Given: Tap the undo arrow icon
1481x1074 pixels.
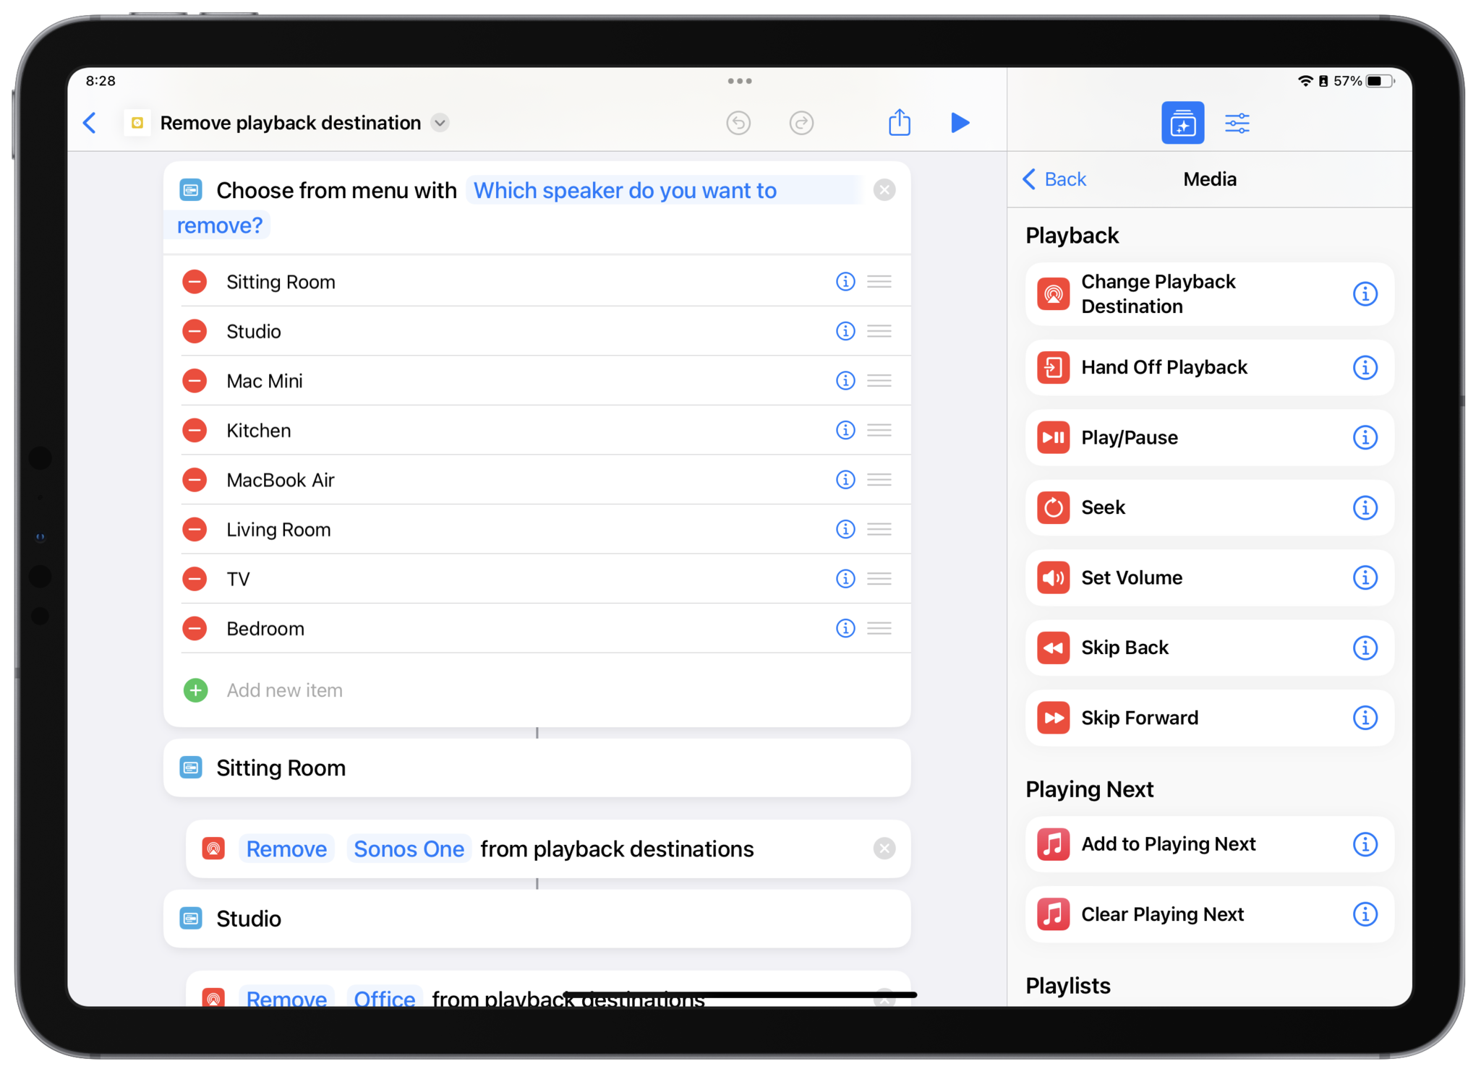Looking at the screenshot, I should tap(738, 123).
